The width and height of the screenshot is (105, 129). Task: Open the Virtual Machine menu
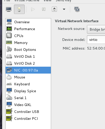click(x=27, y=1)
